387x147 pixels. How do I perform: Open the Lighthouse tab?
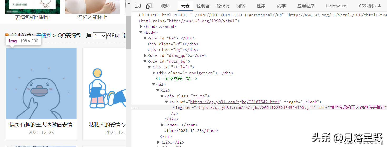click(x=336, y=6)
